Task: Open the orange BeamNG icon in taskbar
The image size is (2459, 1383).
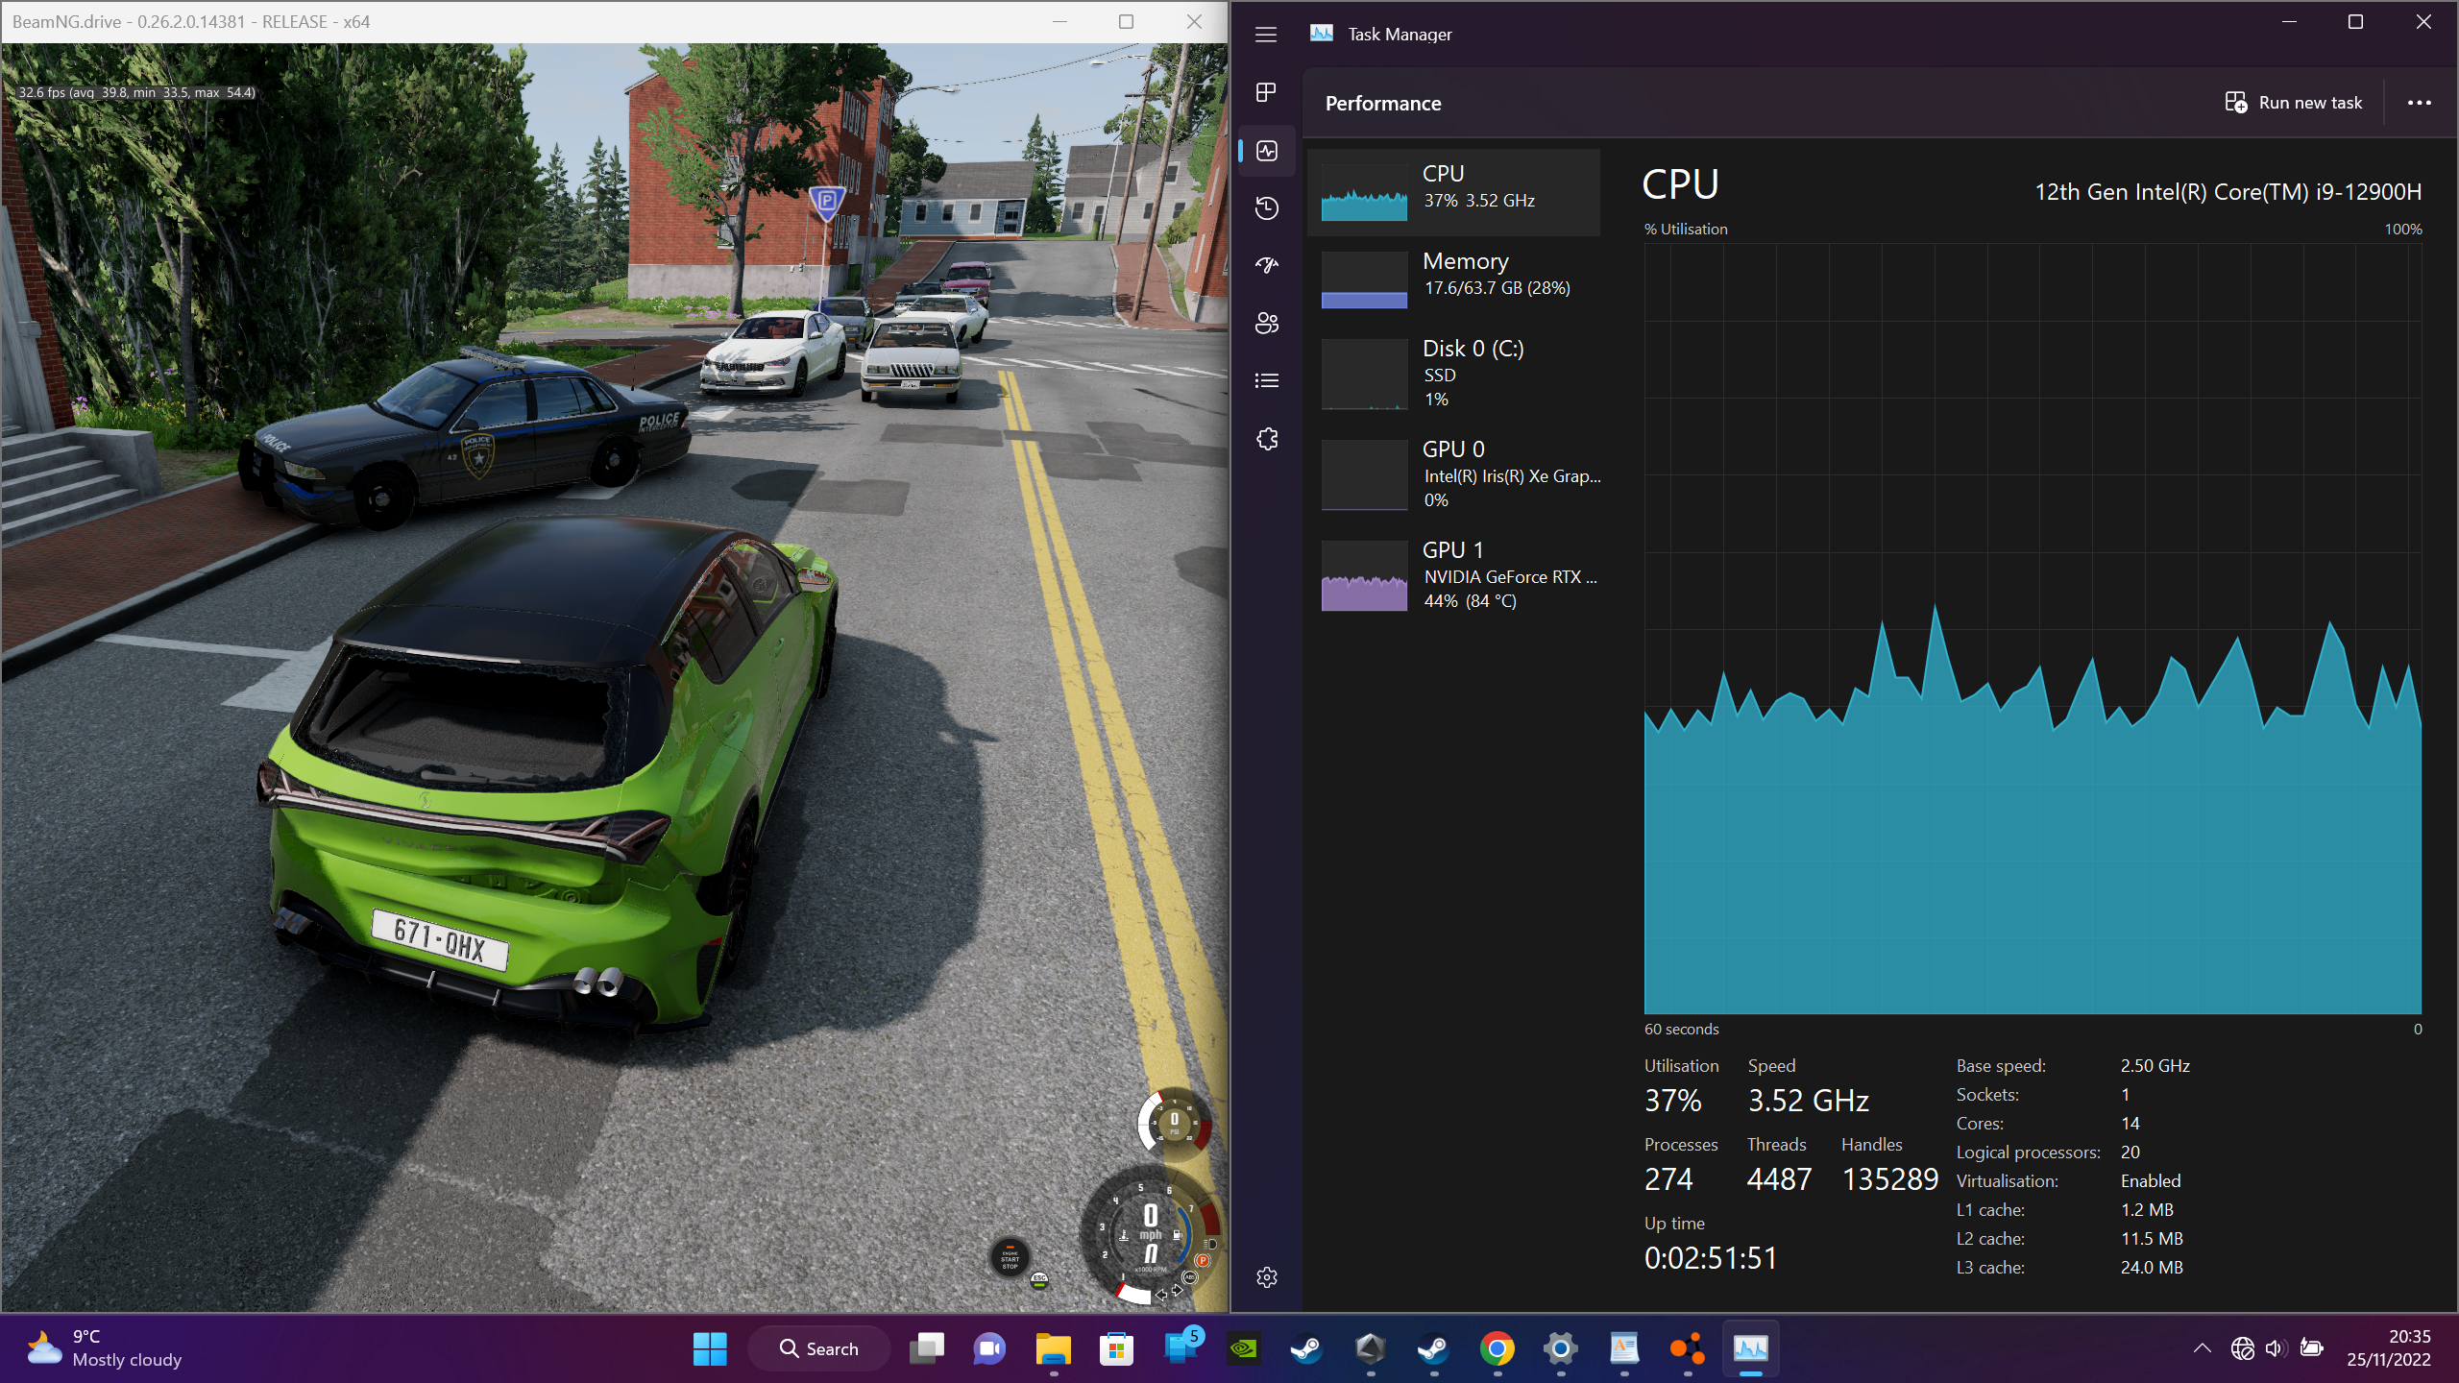Action: click(1687, 1348)
